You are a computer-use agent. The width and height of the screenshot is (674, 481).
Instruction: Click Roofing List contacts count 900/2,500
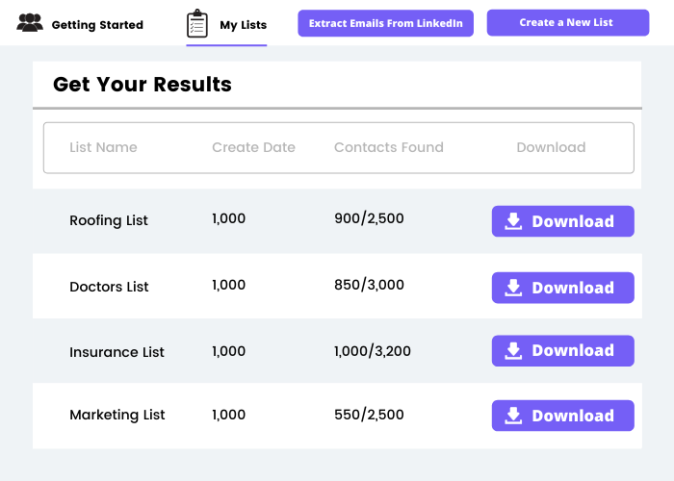369,218
